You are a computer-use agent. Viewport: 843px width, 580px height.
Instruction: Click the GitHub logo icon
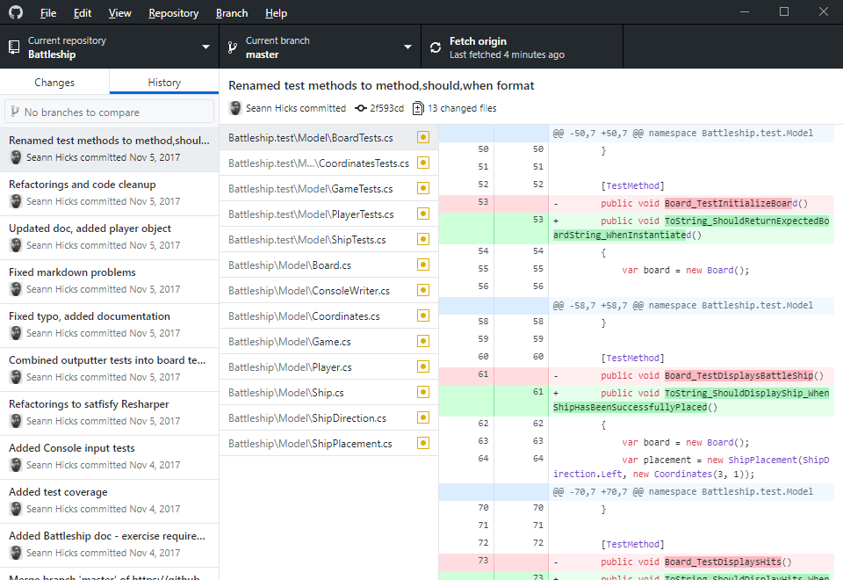pos(16,12)
